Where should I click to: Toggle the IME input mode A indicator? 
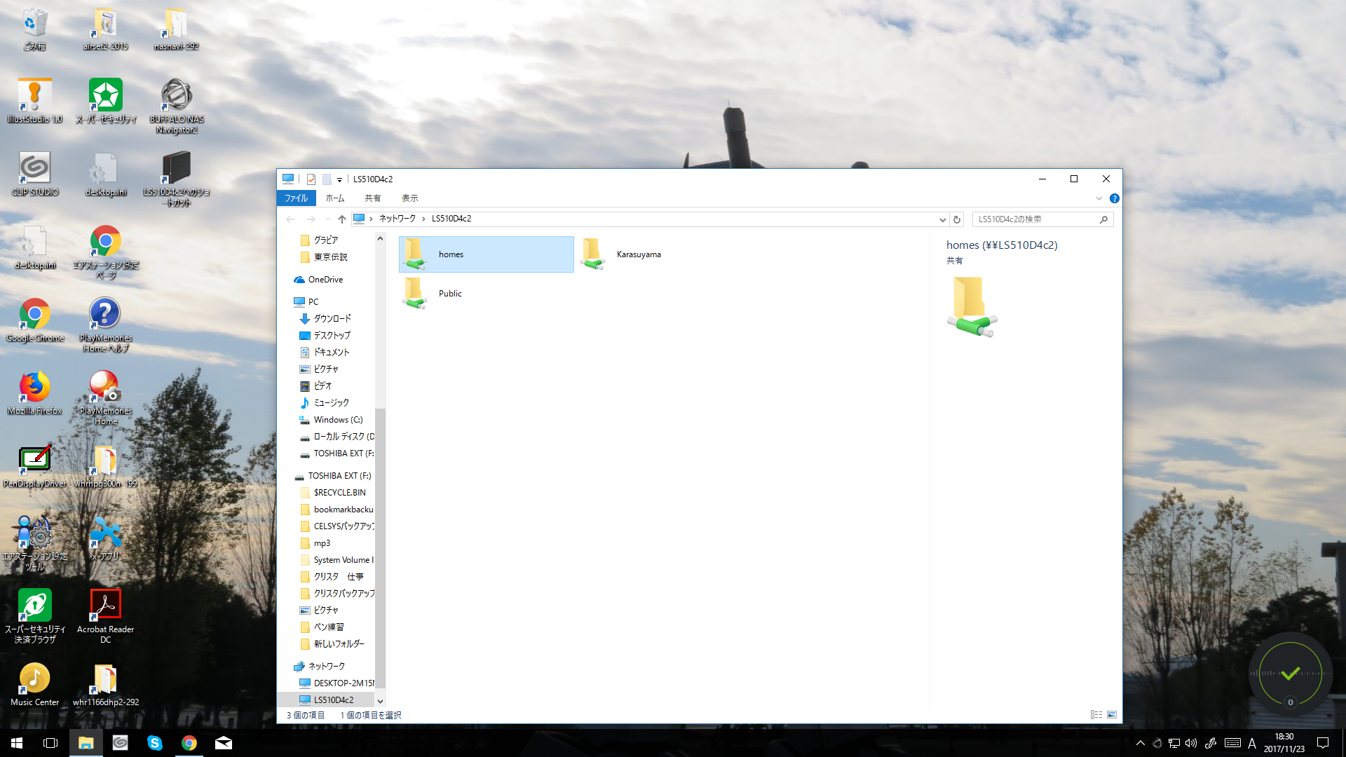(x=1252, y=744)
